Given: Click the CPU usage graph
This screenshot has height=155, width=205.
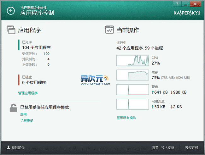Looking at the screenshot, I should tap(132, 60).
